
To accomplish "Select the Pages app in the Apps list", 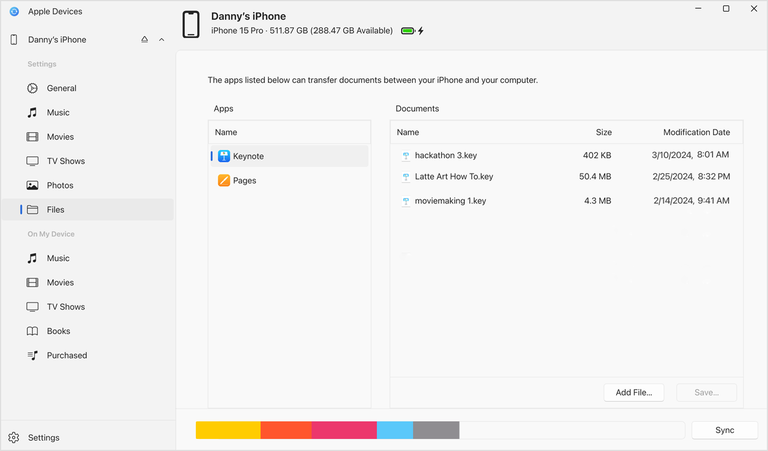I will pyautogui.click(x=244, y=180).
